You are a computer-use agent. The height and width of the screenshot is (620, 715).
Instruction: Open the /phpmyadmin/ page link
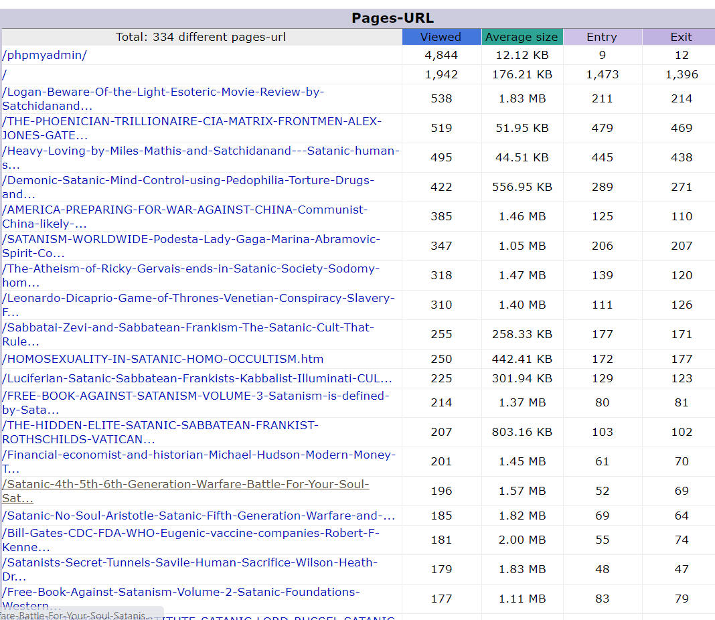pyautogui.click(x=44, y=55)
